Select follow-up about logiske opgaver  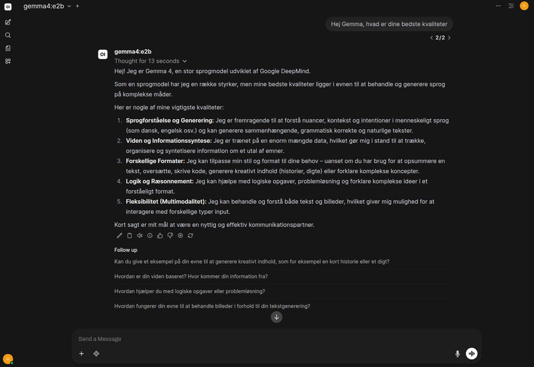(x=190, y=291)
